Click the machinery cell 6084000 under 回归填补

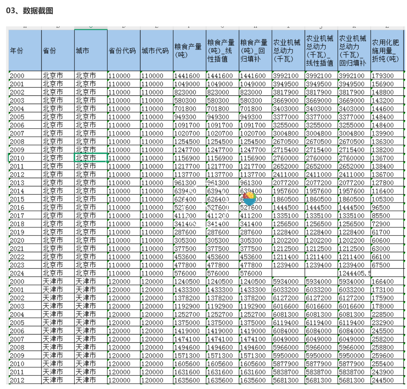pyautogui.click(x=355, y=331)
